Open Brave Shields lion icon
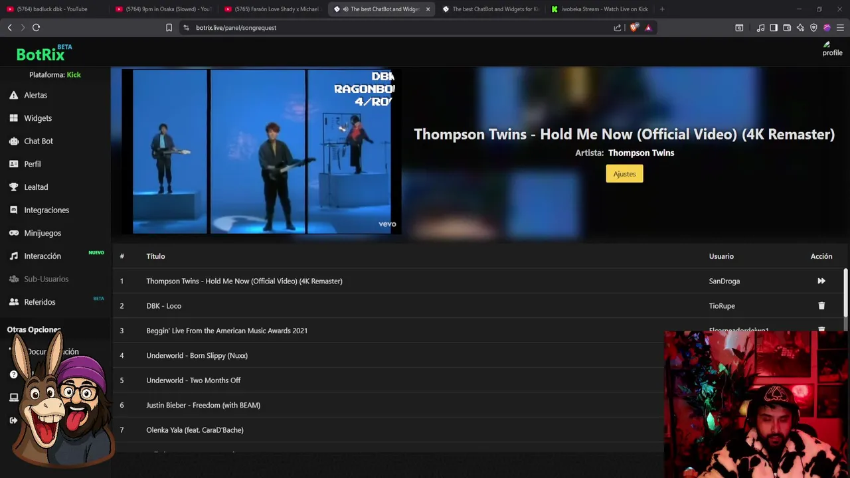 tap(634, 27)
